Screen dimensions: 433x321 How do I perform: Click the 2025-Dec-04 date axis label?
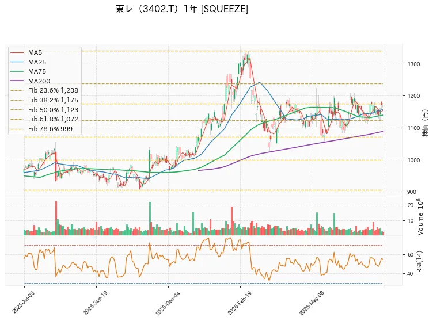168,303
